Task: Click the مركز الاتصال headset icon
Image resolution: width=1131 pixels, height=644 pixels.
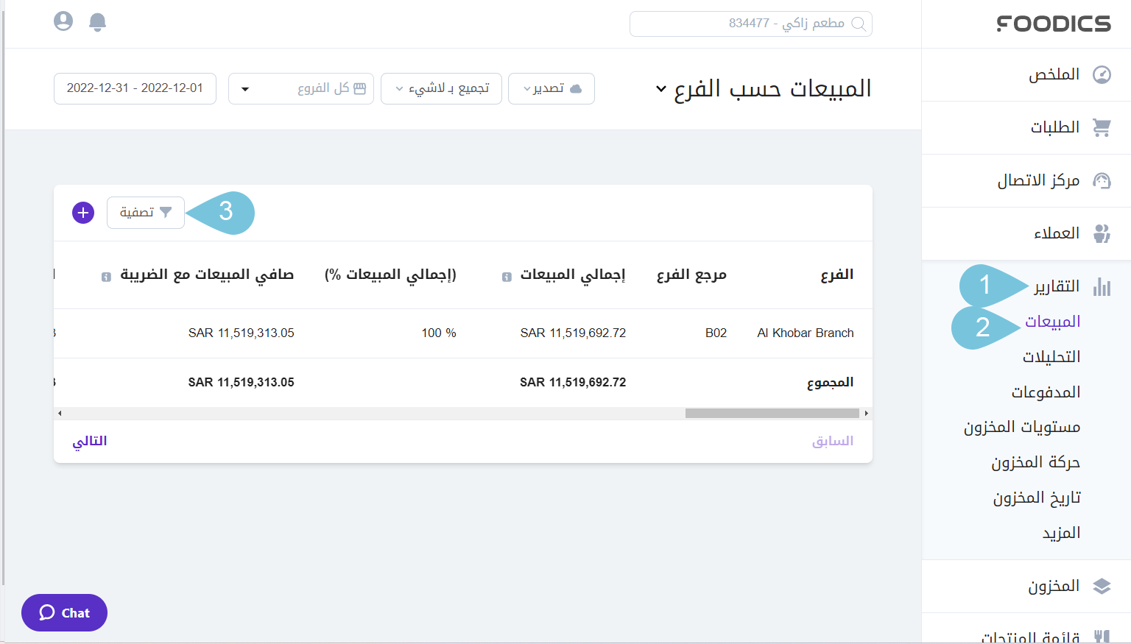Action: click(1102, 180)
